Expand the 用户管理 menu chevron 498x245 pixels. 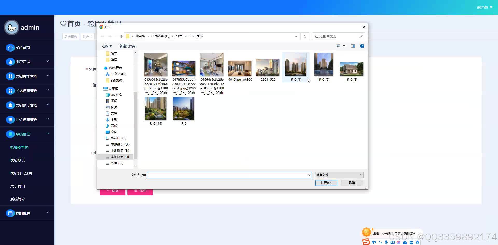(48, 61)
